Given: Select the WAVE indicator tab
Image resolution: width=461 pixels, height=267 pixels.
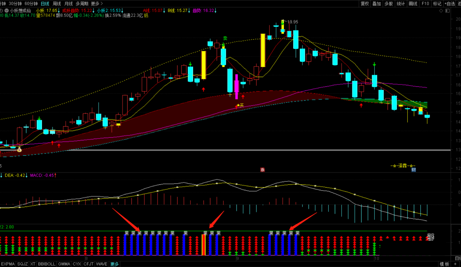Looking at the screenshot, I should 102,264.
